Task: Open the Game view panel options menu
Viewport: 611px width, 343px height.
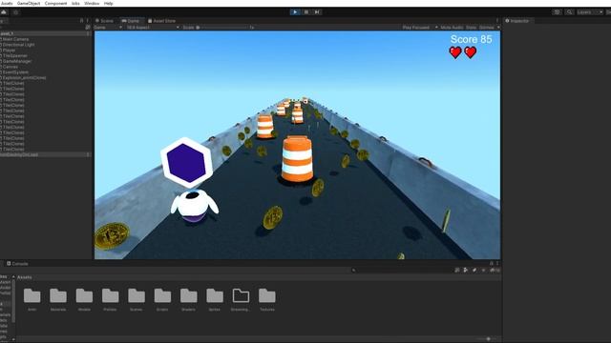Action: pos(497,21)
